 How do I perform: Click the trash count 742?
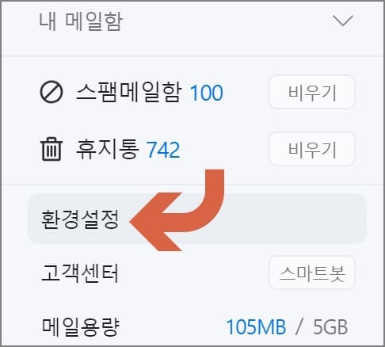tap(163, 150)
